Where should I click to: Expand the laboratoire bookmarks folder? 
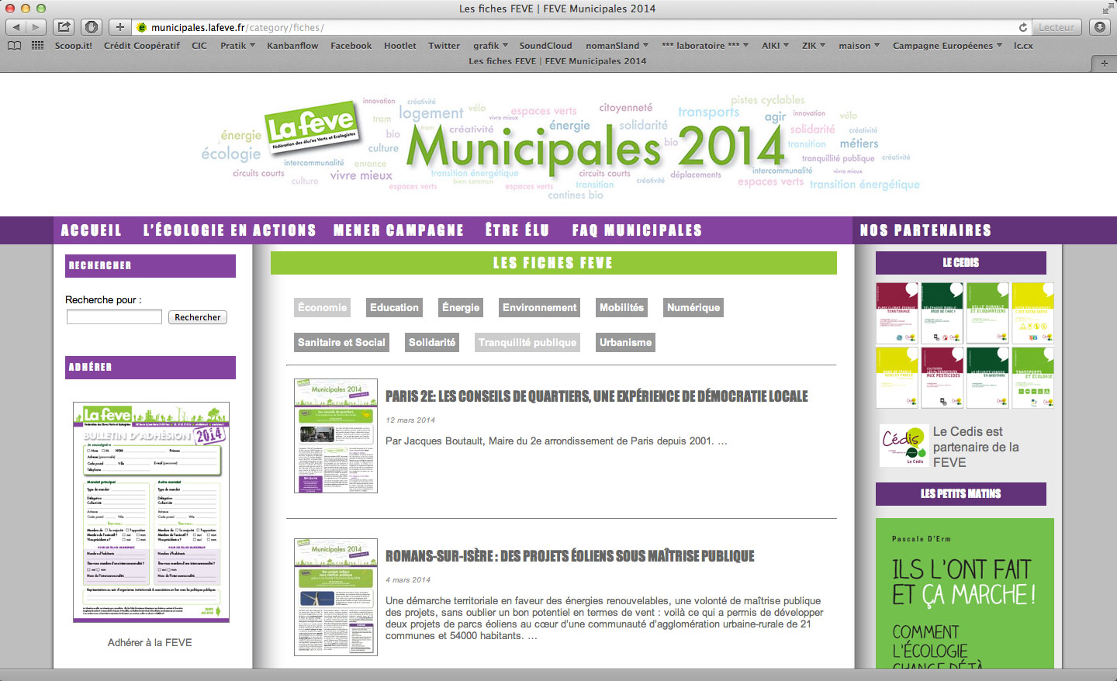[x=705, y=46]
